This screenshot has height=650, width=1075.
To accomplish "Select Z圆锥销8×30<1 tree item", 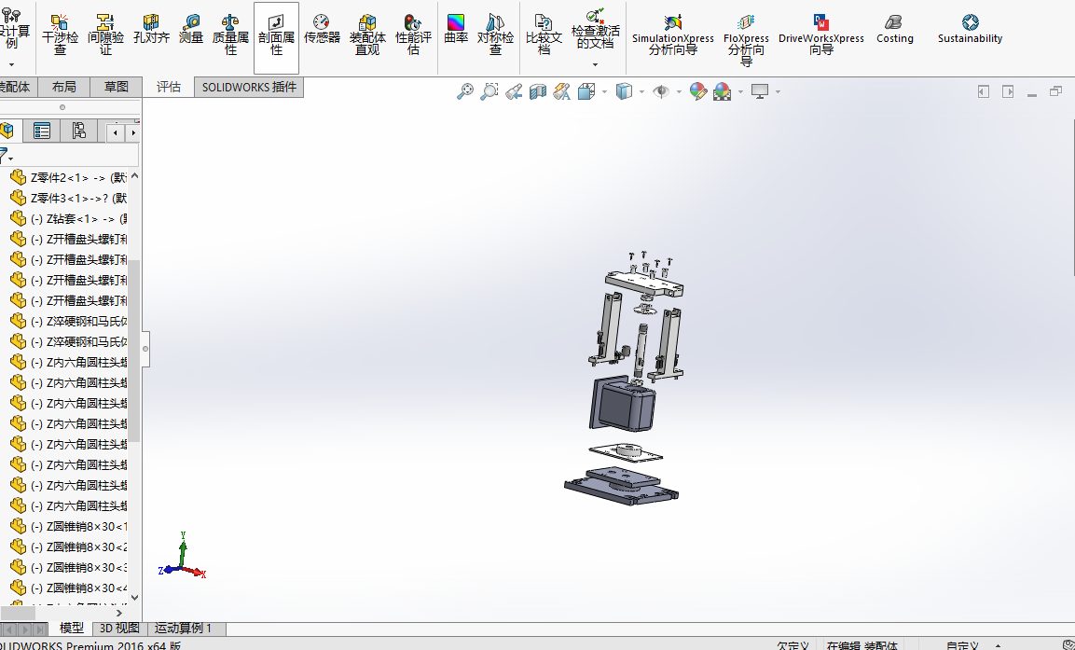I will (x=69, y=527).
